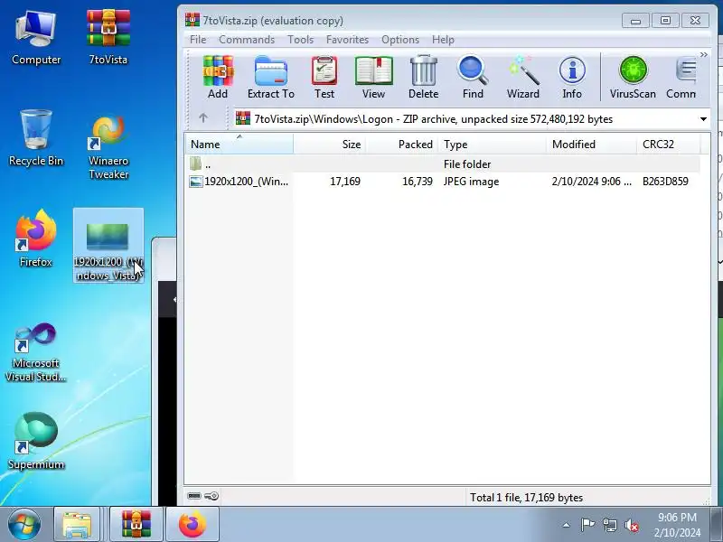The image size is (723, 542).
Task: Select the Firefox desktop shortcut
Action: pyautogui.click(x=36, y=238)
